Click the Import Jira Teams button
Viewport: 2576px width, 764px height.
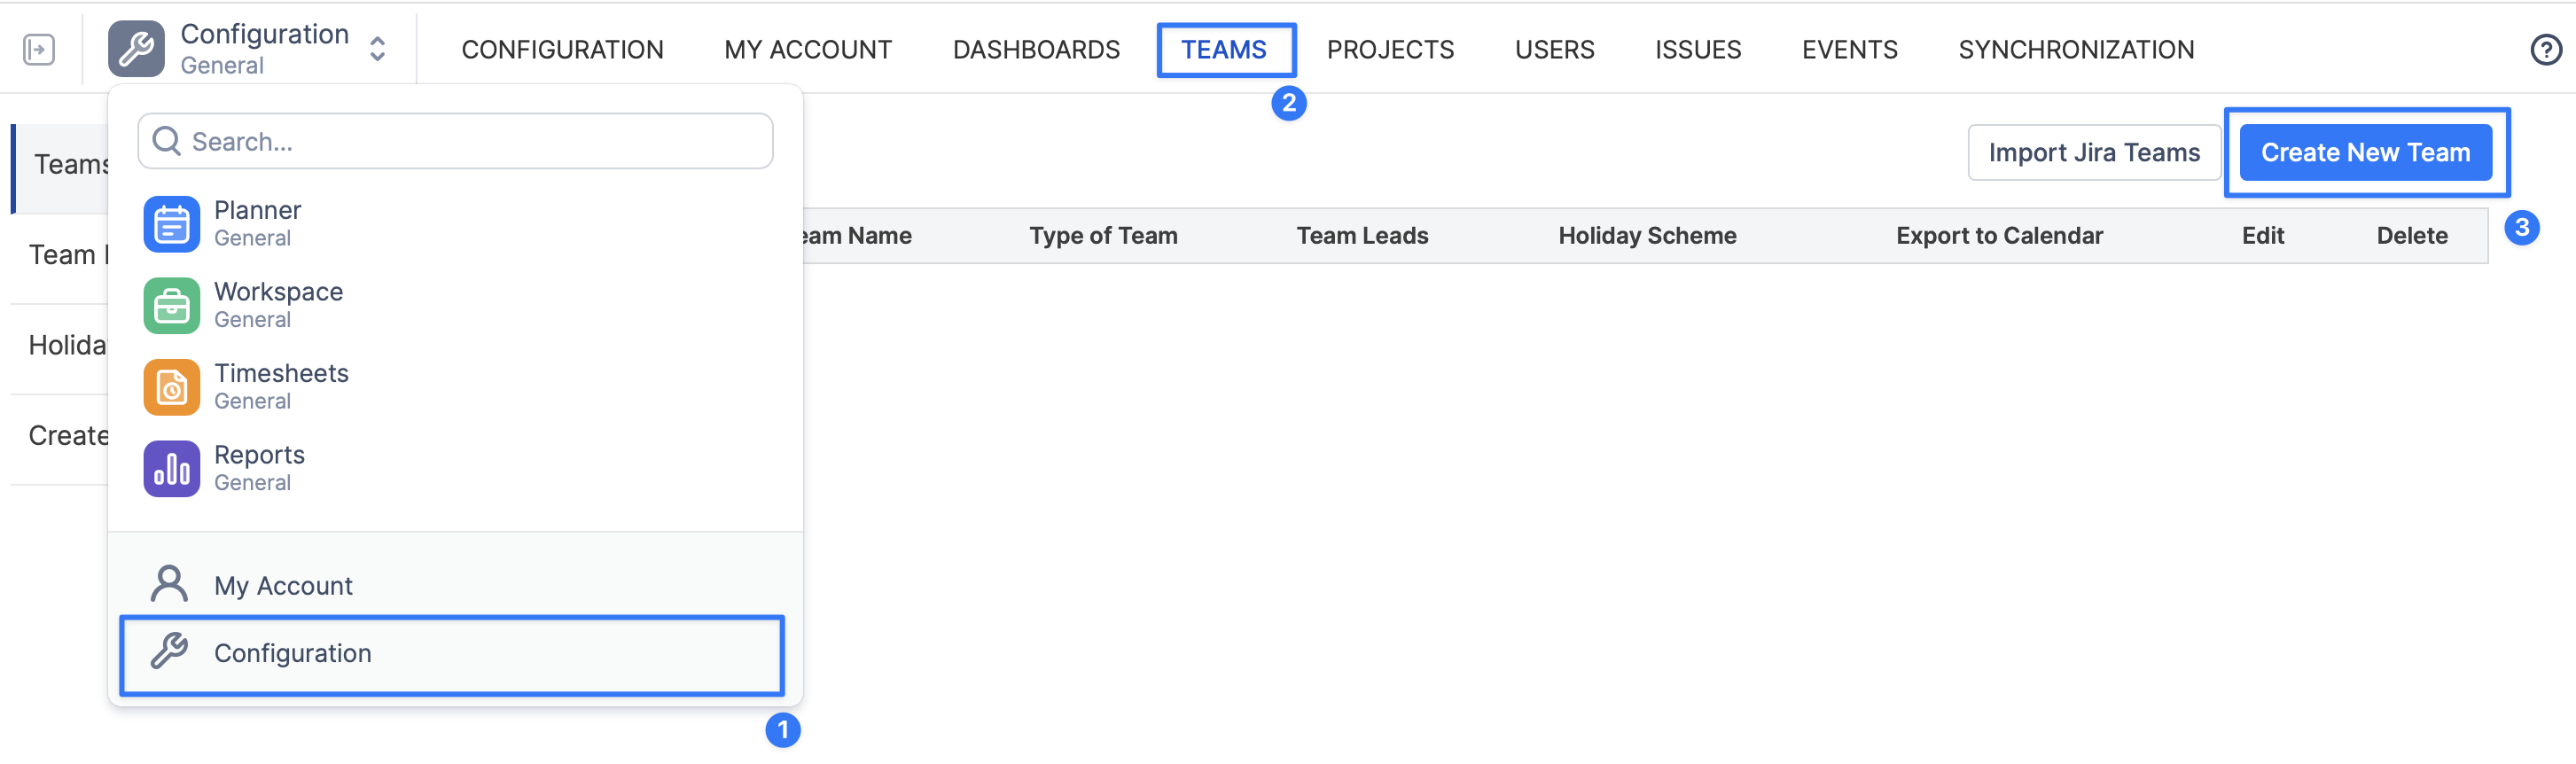coord(2093,153)
